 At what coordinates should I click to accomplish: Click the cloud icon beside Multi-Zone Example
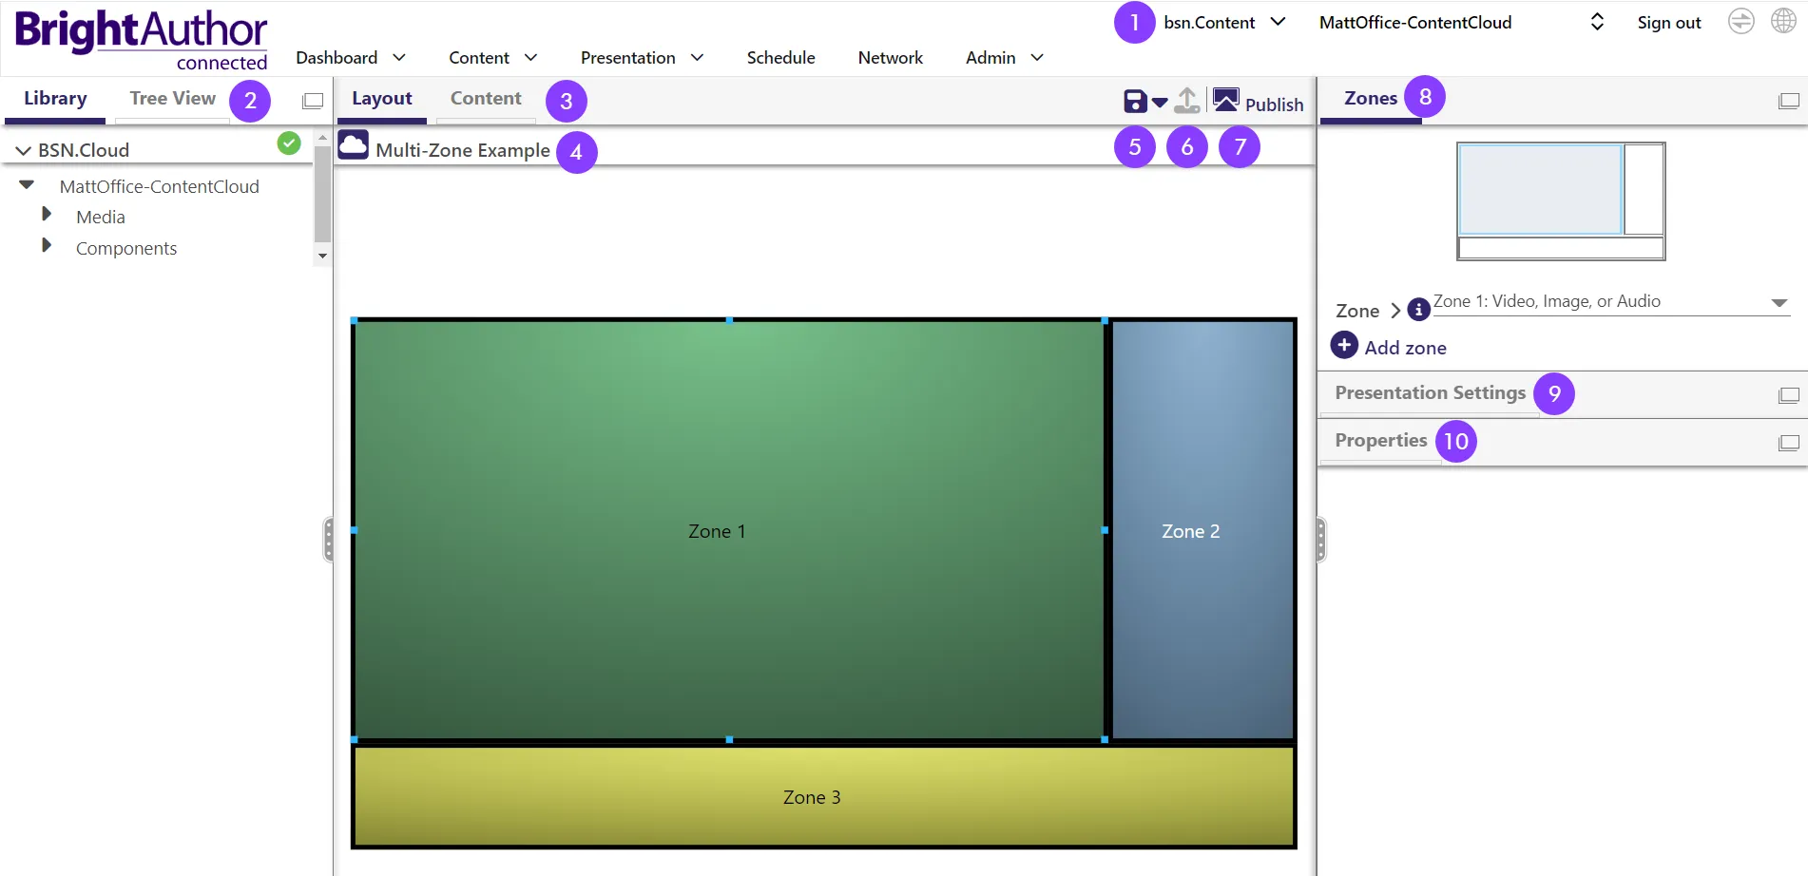click(353, 144)
